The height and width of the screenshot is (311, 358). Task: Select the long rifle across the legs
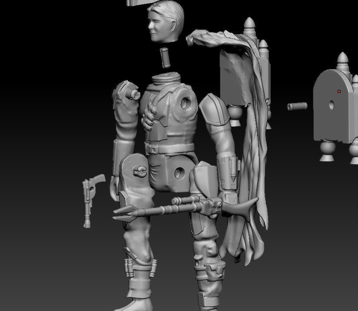(182, 207)
